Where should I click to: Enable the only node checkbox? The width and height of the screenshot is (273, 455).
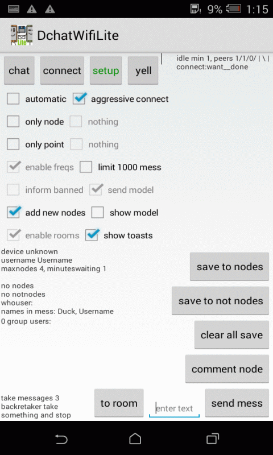(x=13, y=122)
